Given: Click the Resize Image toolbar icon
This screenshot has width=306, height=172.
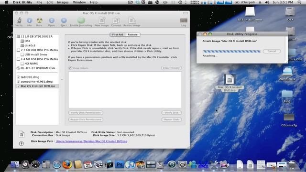Looking at the screenshot, I should tap(132, 21).
